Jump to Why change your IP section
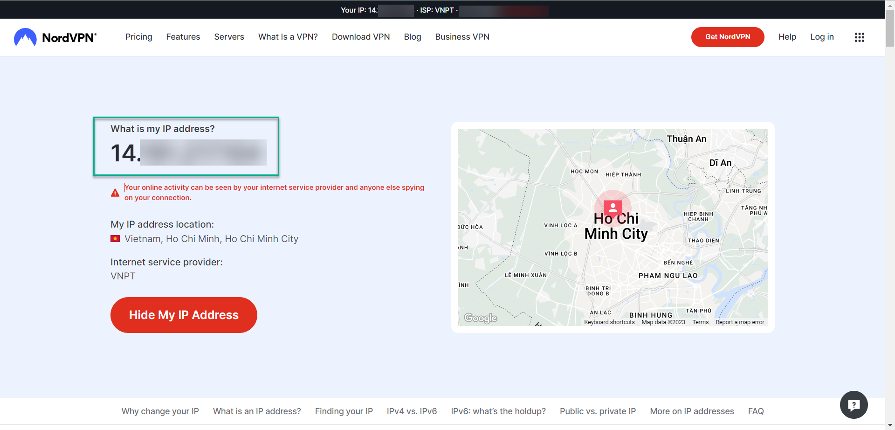Viewport: 895px width, 430px height. coord(160,411)
